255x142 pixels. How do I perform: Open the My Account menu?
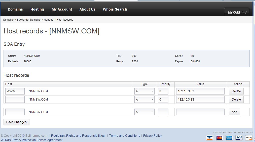pyautogui.click(x=62, y=9)
